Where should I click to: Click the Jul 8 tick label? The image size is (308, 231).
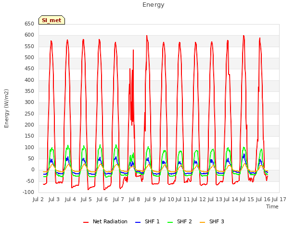(x=134, y=199)
